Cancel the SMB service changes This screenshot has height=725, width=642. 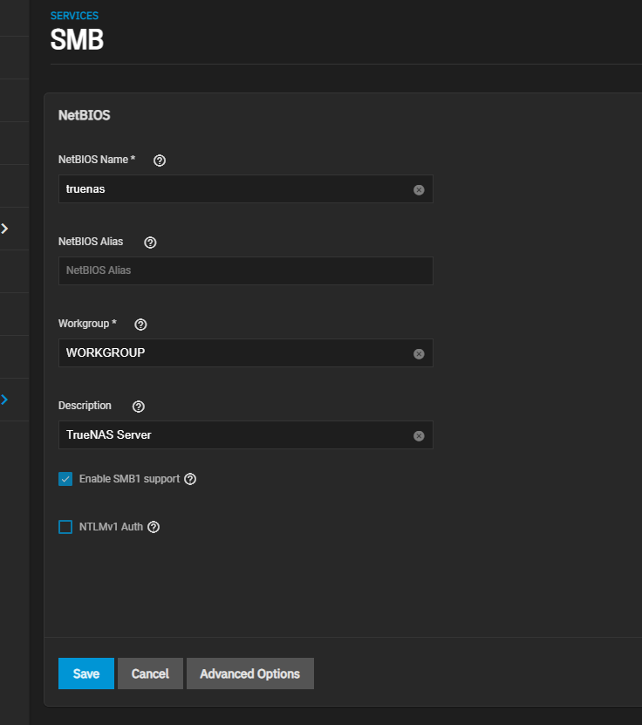tap(150, 674)
